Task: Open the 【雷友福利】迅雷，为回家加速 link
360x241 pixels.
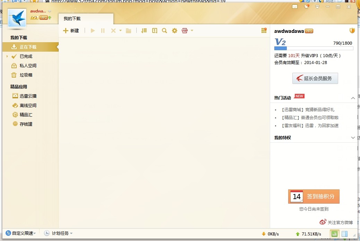Action: click(310, 126)
